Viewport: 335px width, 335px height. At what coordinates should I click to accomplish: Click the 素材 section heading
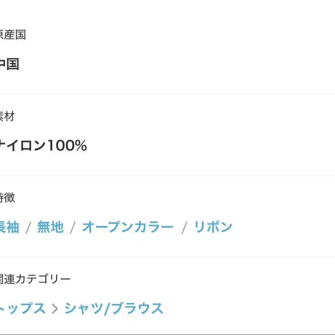7,116
